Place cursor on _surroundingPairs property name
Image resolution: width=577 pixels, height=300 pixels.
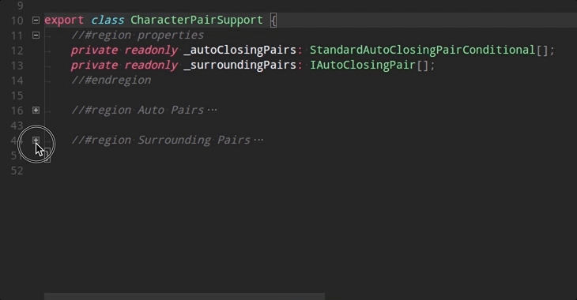pos(239,65)
